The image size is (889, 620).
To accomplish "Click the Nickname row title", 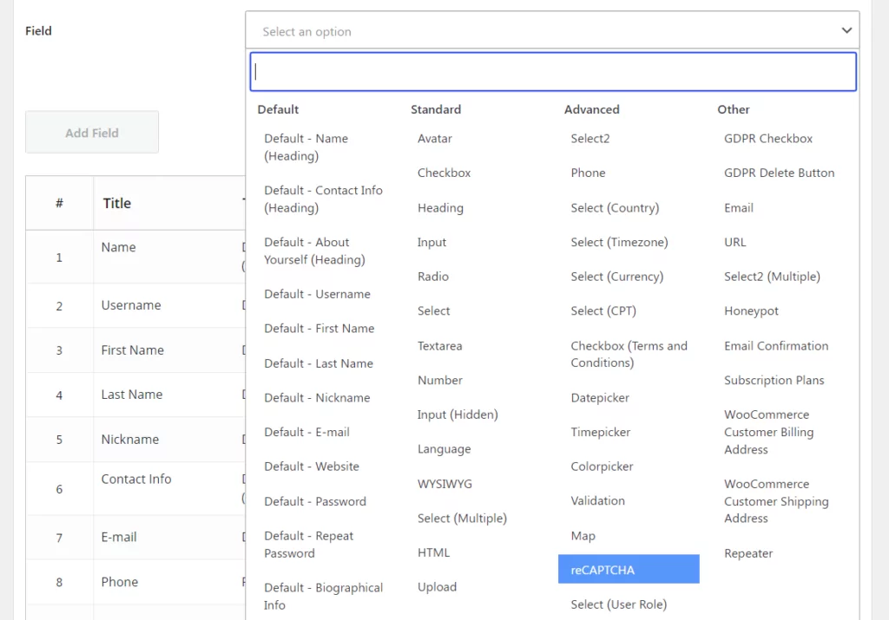I will click(x=130, y=440).
